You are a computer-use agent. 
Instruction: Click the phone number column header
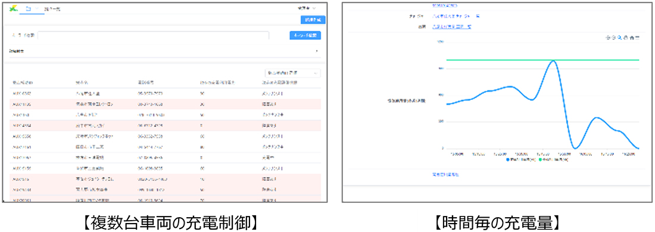145,83
